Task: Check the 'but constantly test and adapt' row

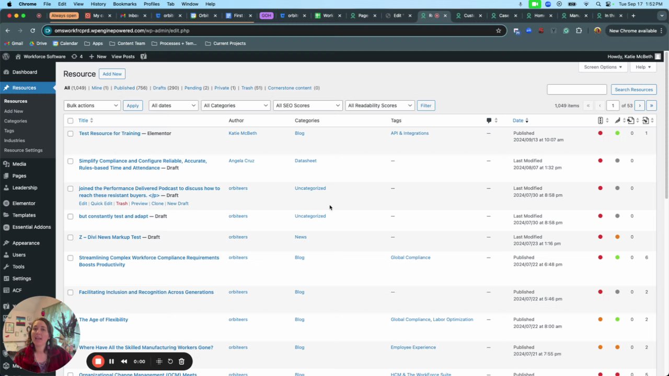Action: [x=71, y=216]
